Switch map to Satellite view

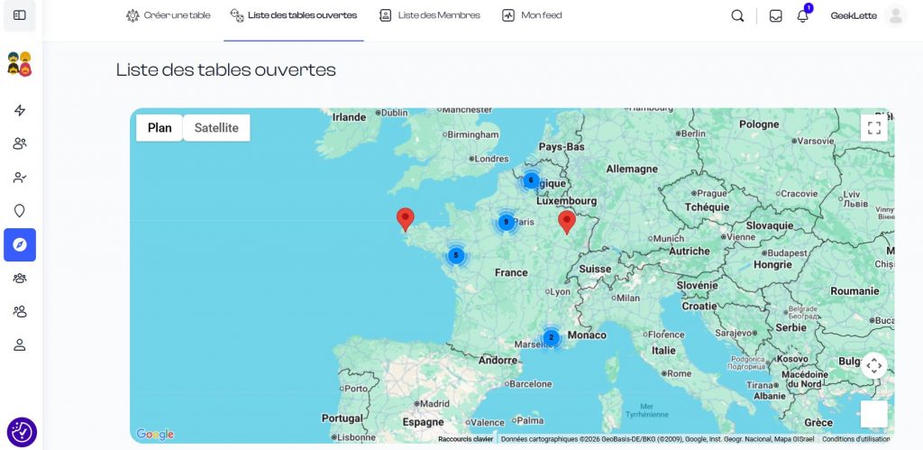216,128
